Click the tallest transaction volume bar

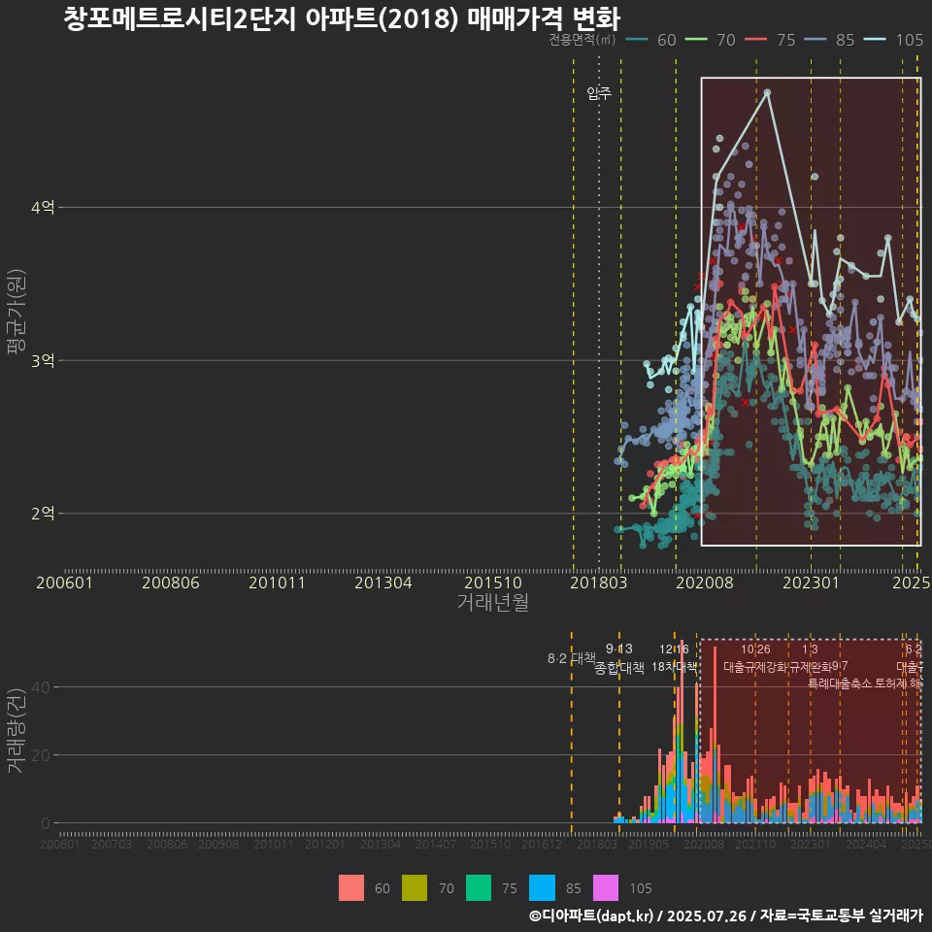coord(682,732)
